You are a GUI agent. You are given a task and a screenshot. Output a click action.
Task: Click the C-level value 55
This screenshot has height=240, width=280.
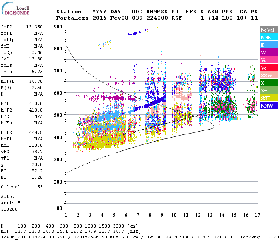(40, 187)
